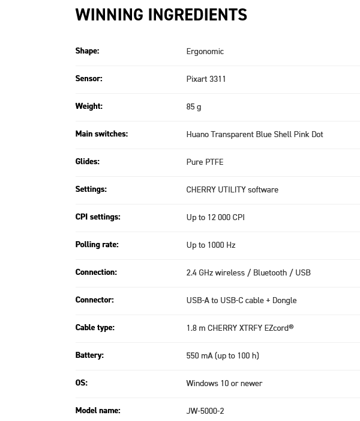
Task: Click Huano Transparent Blue Shell Pink Dot
Action: 255,134
